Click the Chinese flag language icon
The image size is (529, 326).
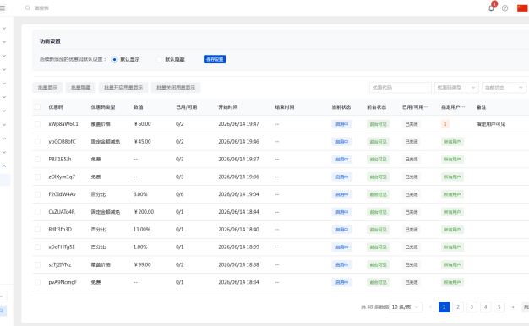[x=522, y=8]
